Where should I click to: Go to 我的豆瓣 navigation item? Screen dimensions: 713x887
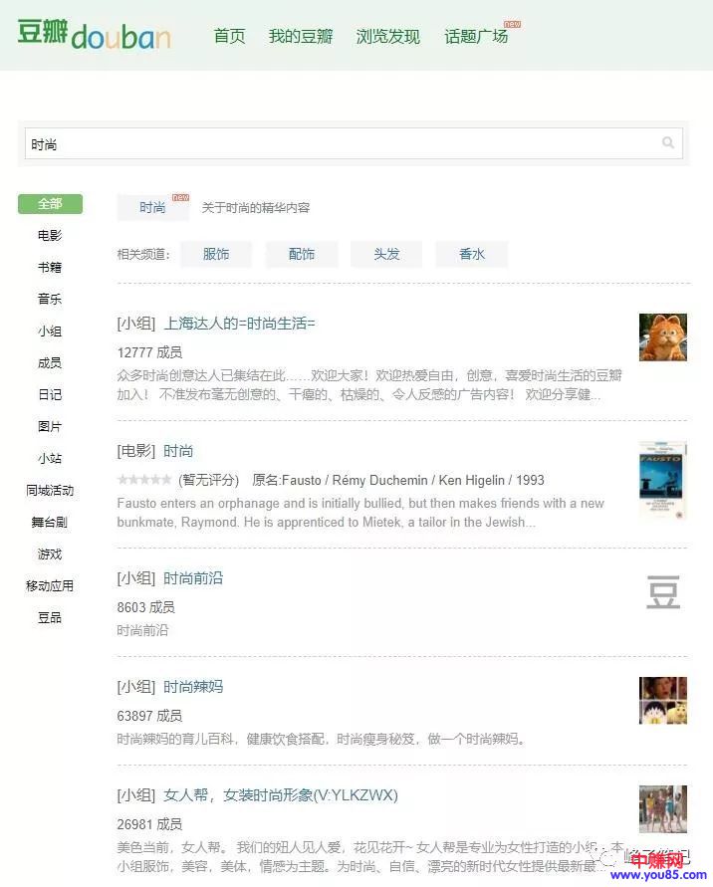(x=301, y=37)
